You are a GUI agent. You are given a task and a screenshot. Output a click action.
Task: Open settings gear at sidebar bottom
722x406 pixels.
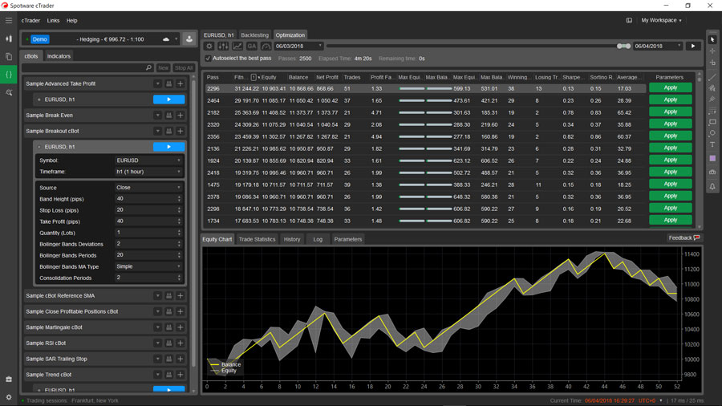coord(9,397)
